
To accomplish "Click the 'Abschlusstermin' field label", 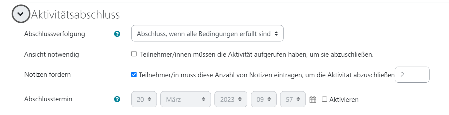I will tap(48, 99).
